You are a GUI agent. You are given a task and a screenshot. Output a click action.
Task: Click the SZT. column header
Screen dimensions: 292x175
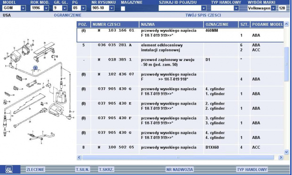click(244, 24)
